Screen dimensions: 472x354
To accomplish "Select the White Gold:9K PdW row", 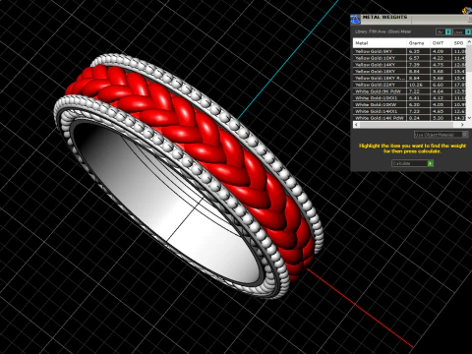I will coord(410,91).
